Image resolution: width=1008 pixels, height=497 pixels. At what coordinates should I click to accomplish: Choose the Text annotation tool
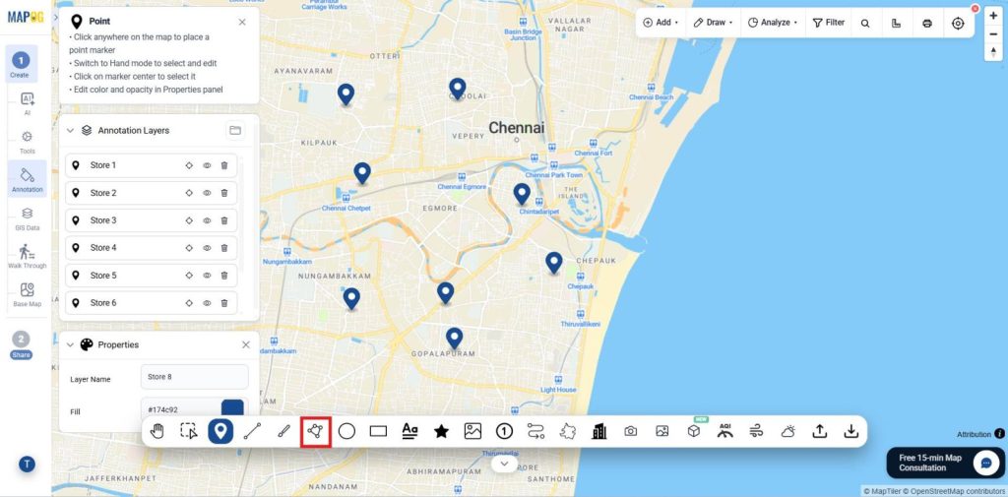pos(409,431)
